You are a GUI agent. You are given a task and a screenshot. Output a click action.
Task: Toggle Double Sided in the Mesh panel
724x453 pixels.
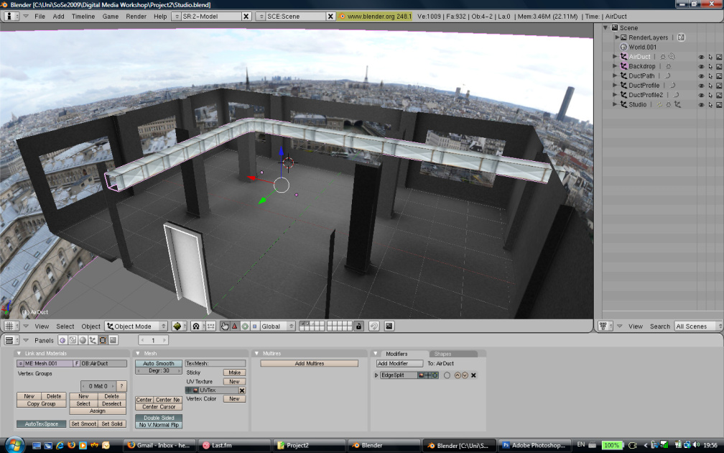(x=158, y=417)
